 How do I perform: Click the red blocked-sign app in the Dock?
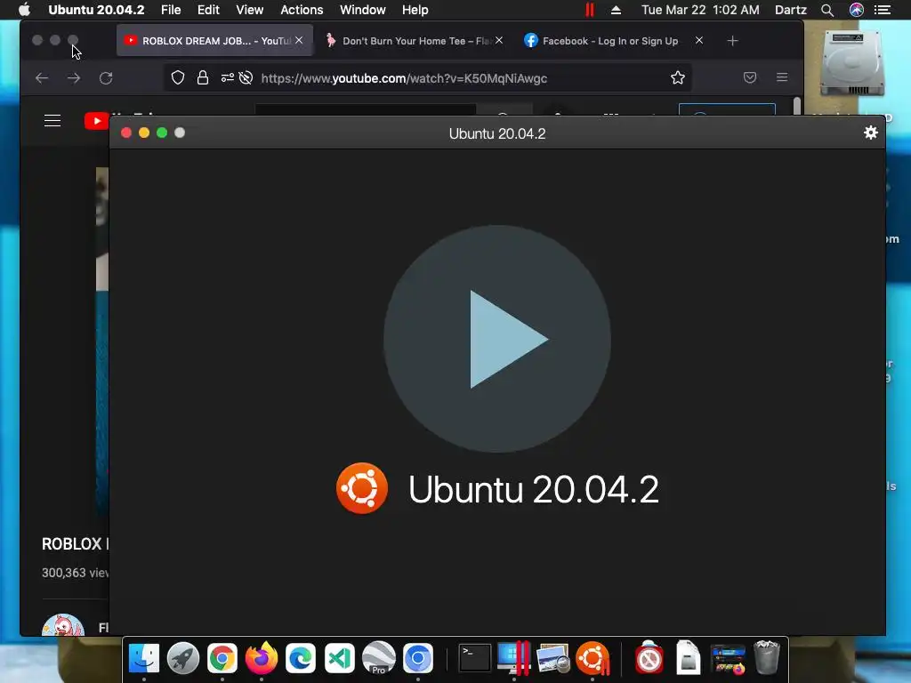(x=649, y=658)
